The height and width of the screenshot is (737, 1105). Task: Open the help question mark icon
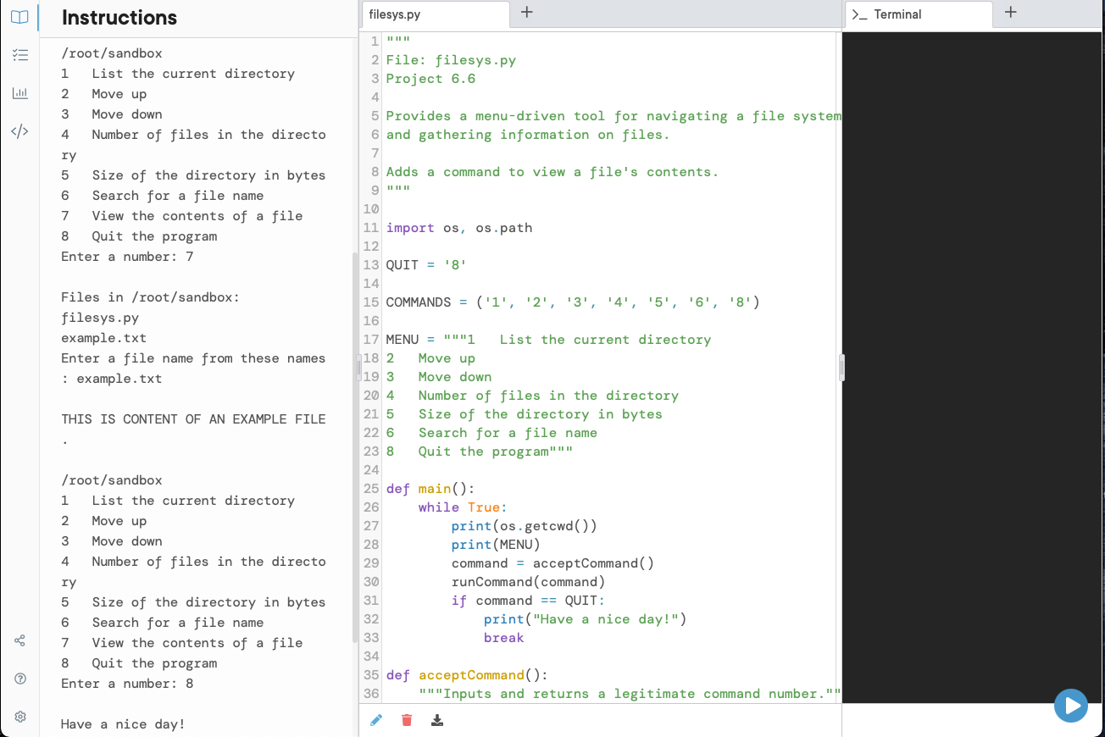click(x=19, y=679)
